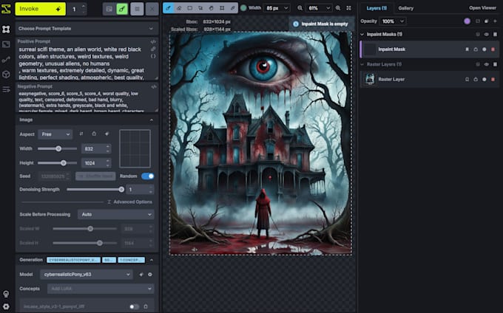
Task: Select the Eraser tool
Action: pyautogui.click(x=178, y=8)
